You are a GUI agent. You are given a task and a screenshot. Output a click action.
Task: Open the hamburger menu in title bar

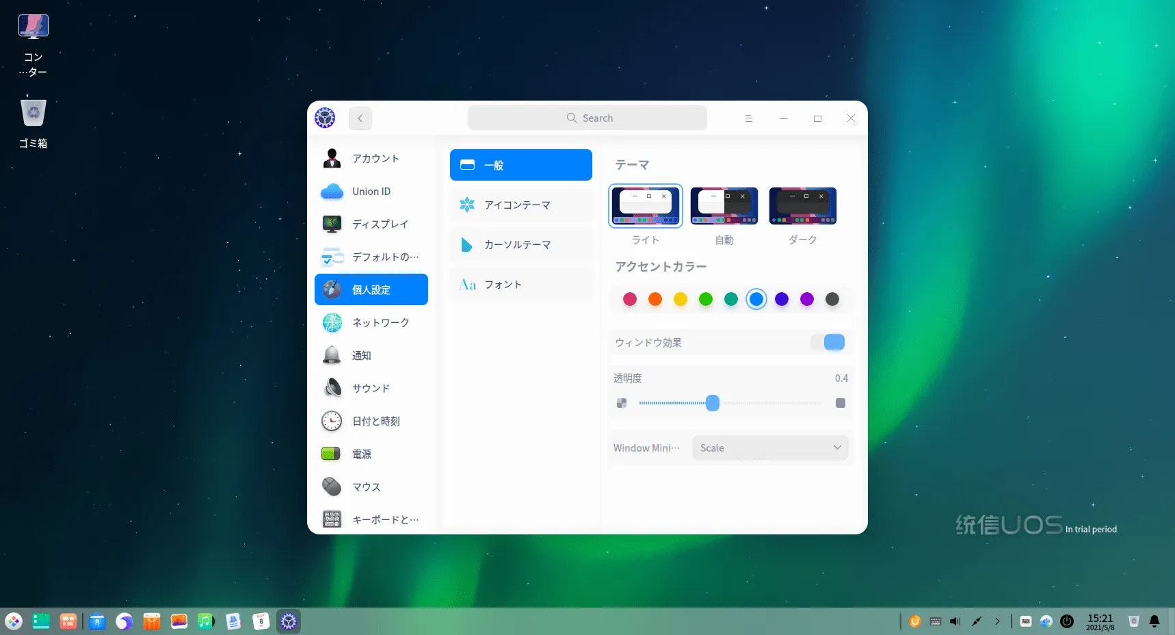(x=749, y=118)
